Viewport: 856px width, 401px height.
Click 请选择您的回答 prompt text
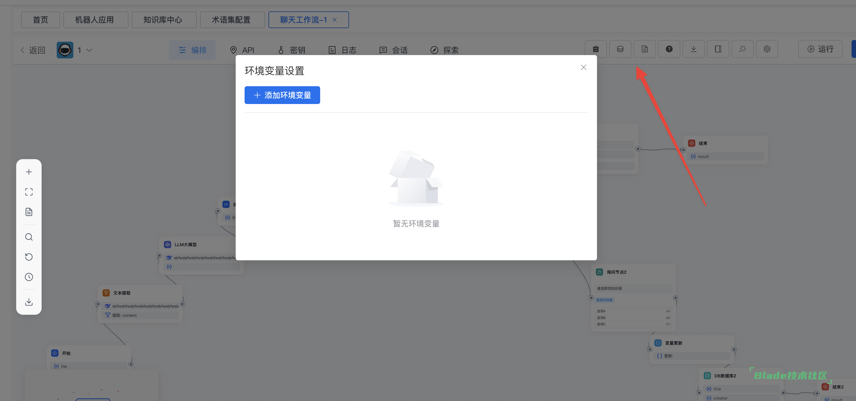(609, 289)
